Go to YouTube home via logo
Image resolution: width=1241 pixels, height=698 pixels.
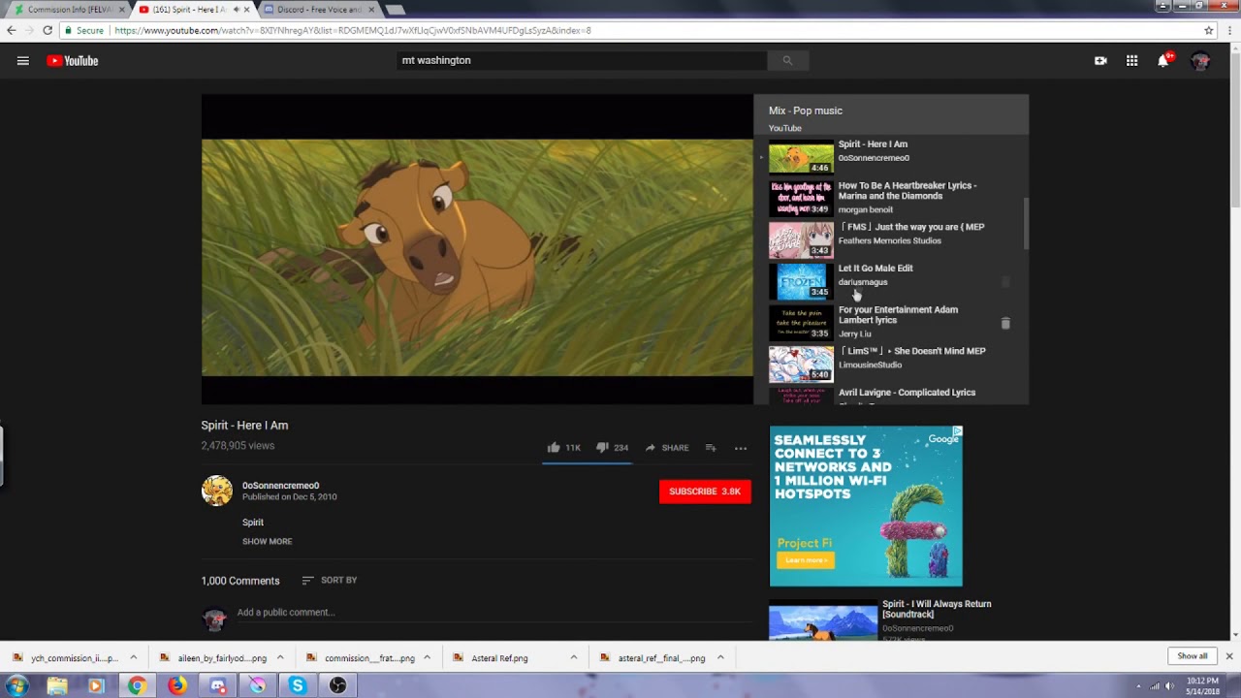point(73,61)
